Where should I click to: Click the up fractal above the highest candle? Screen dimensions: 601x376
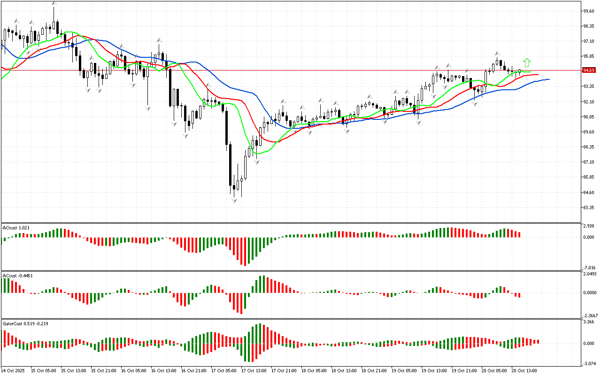(x=54, y=4)
